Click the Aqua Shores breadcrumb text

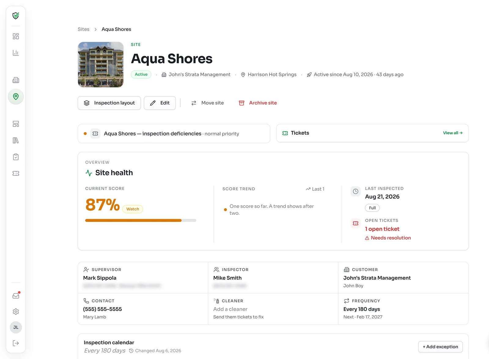(x=116, y=29)
